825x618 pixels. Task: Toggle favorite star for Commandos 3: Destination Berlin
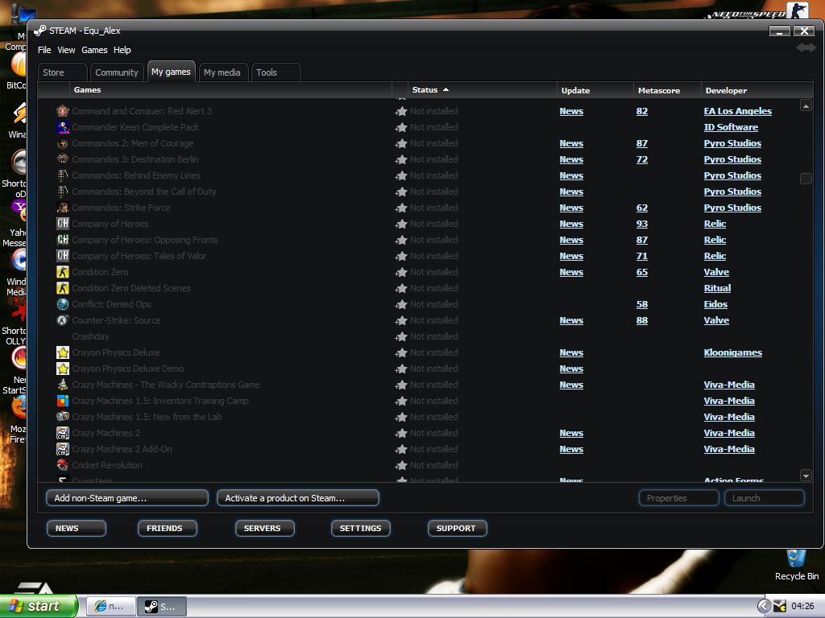pyautogui.click(x=401, y=159)
